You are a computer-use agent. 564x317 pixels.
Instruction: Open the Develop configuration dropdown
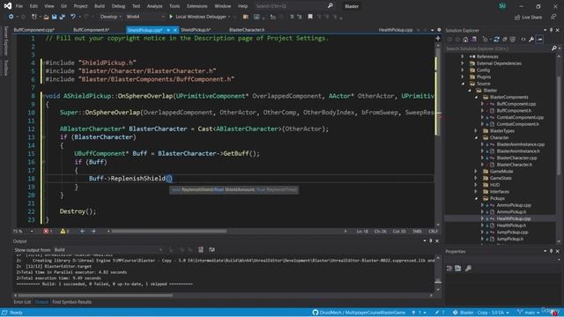(110, 17)
